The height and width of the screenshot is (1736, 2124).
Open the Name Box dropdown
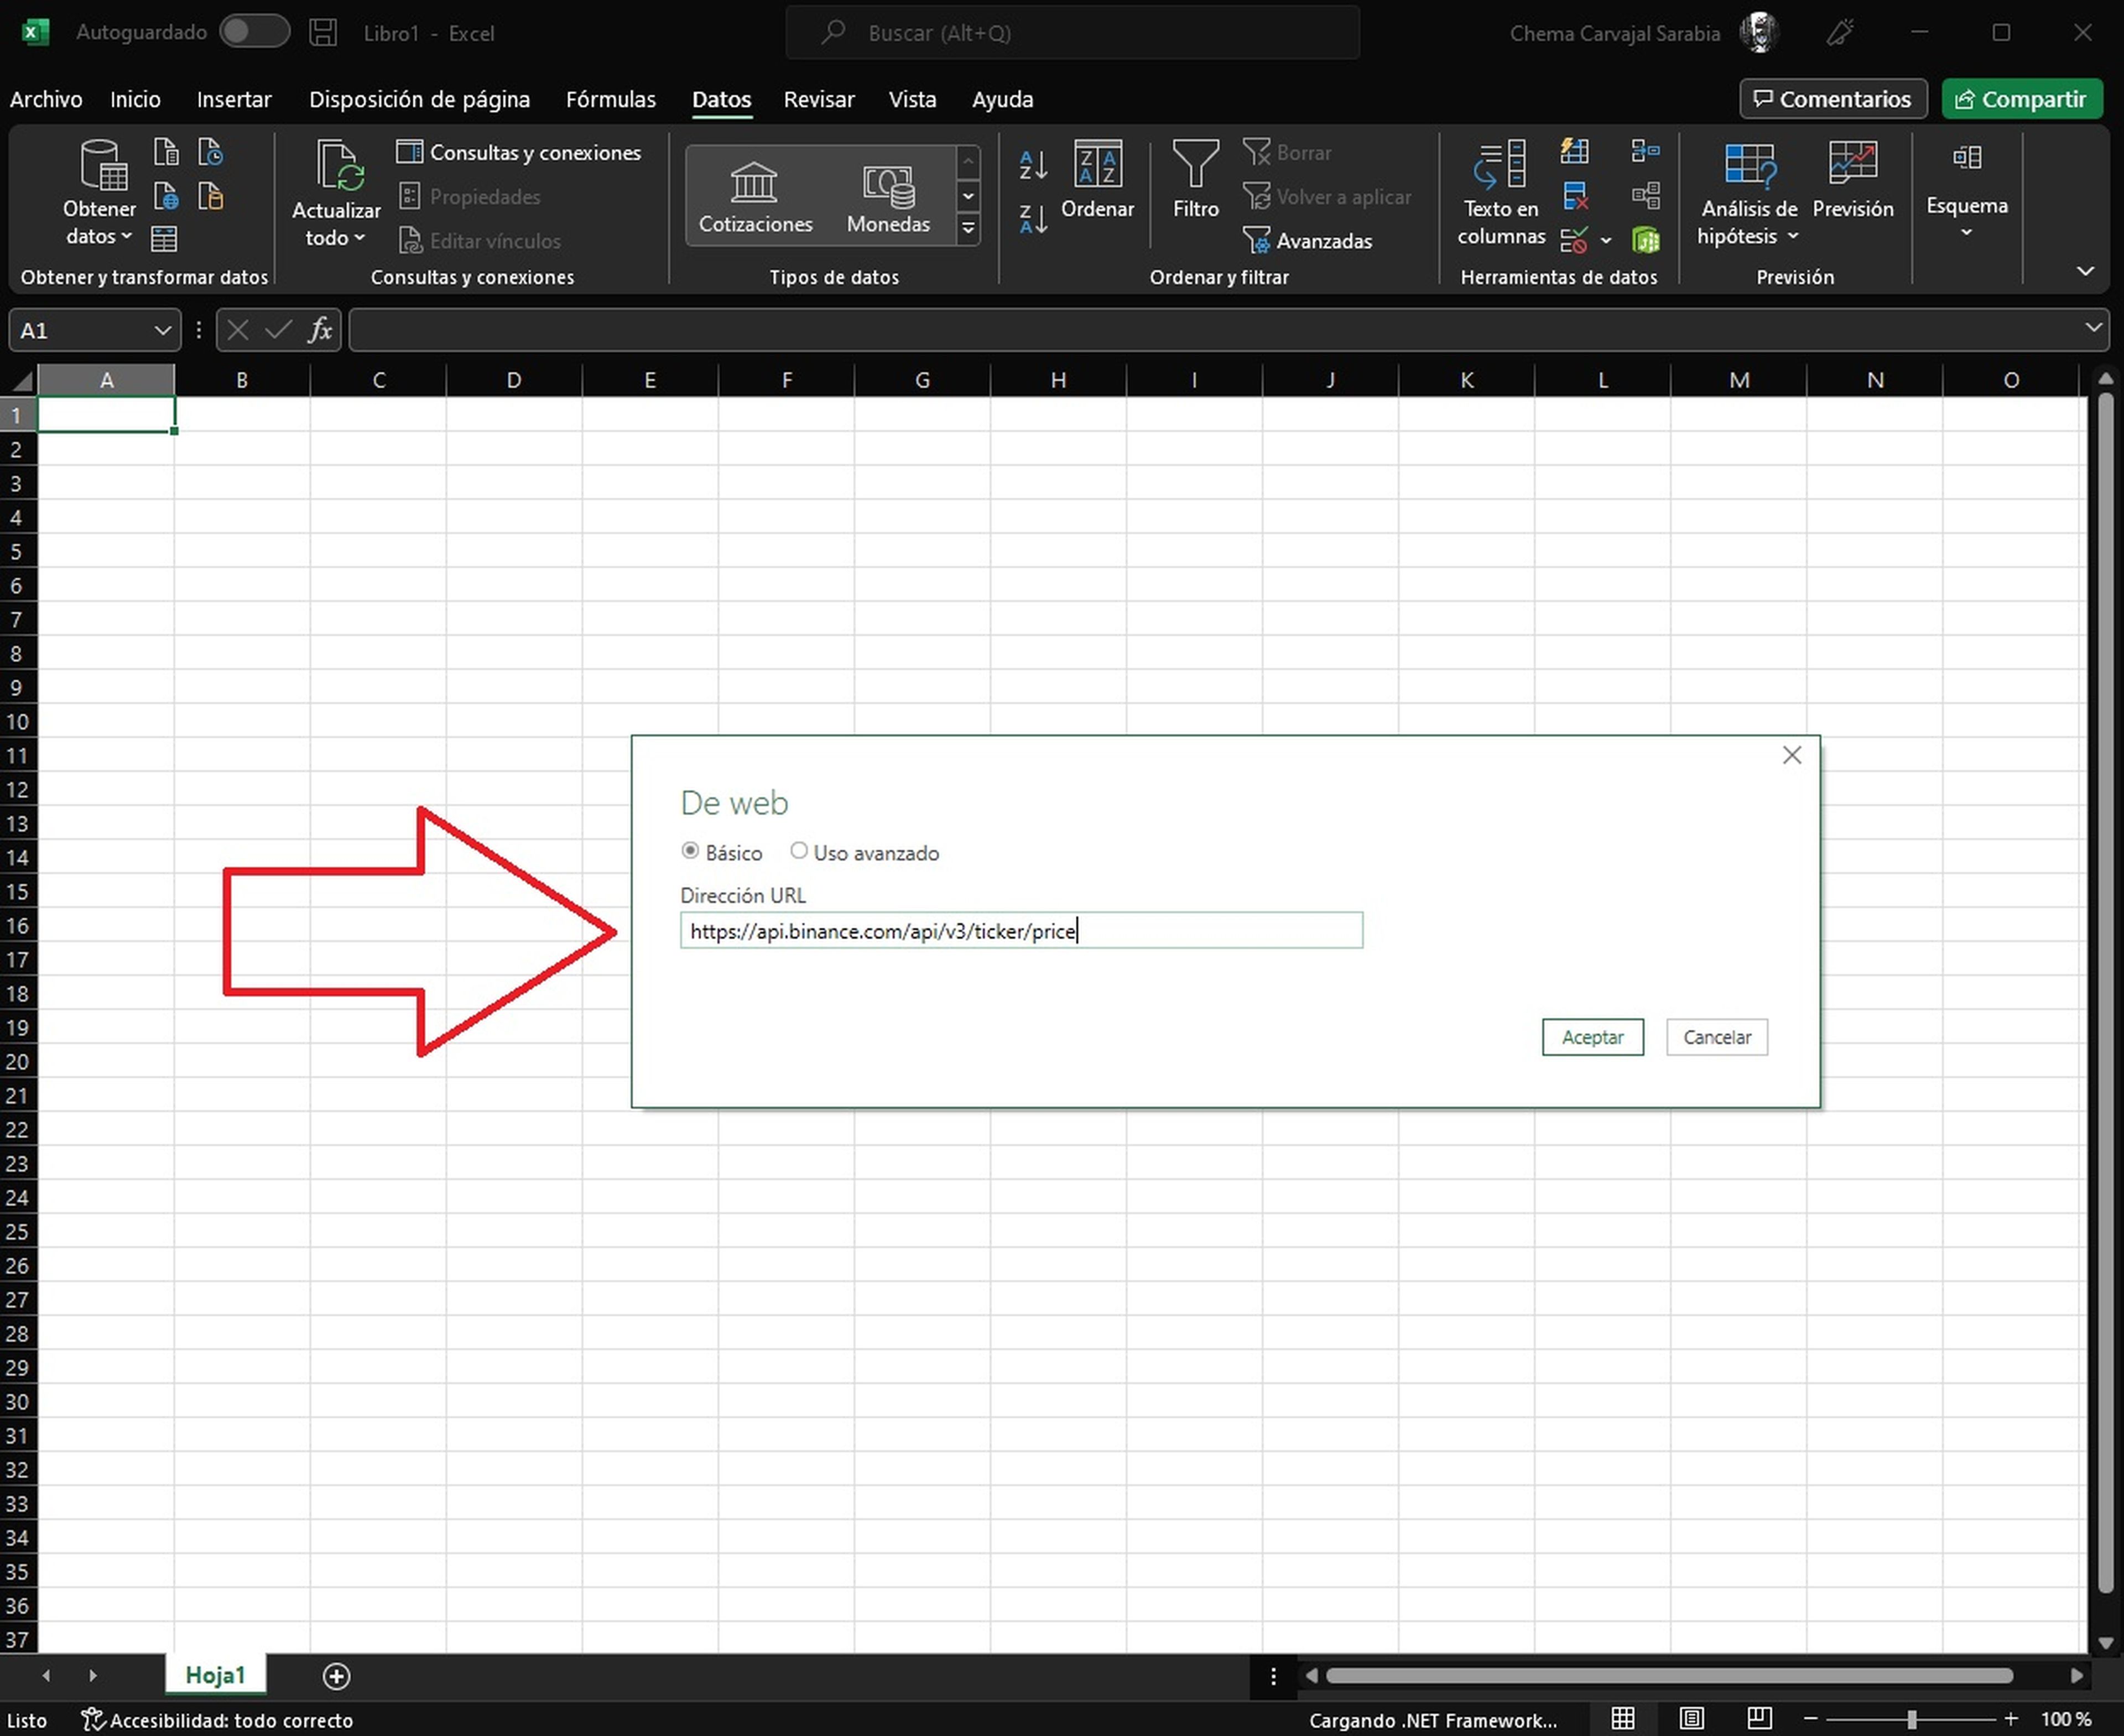162,330
